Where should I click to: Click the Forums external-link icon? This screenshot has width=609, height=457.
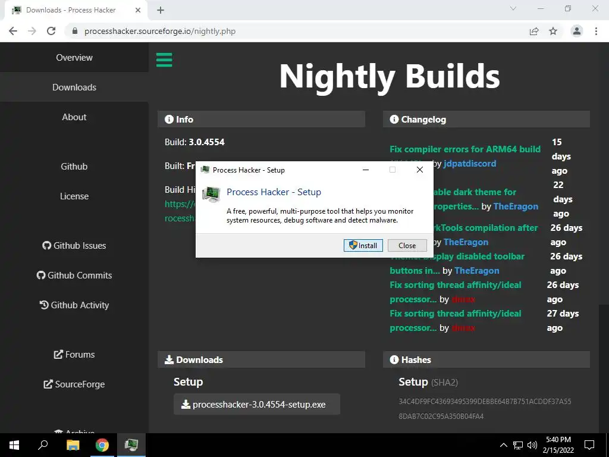(x=58, y=355)
